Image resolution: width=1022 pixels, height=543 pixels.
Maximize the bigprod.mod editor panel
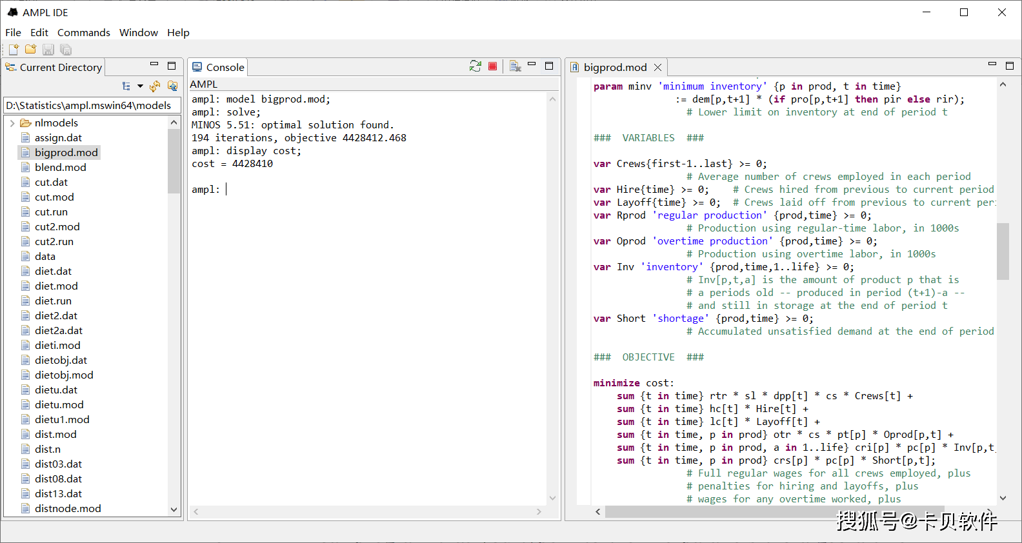(x=1010, y=66)
